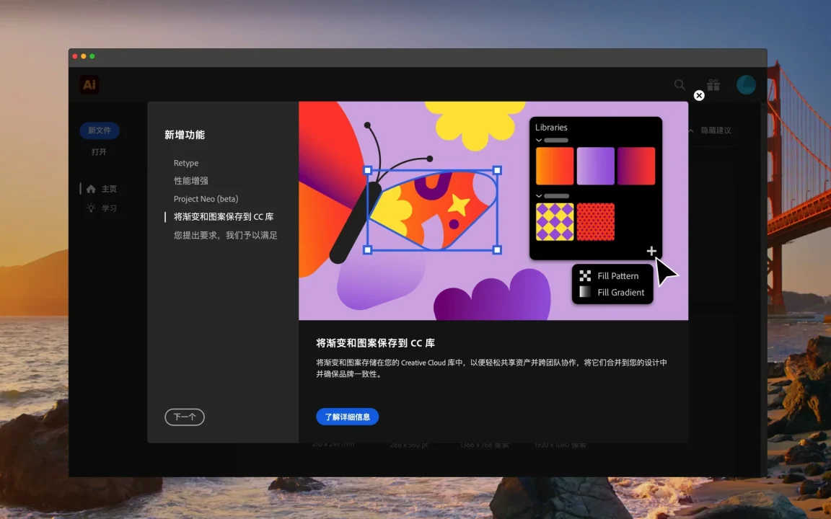Select 将渐变和图案保存到 CC 库 item

(x=224, y=216)
